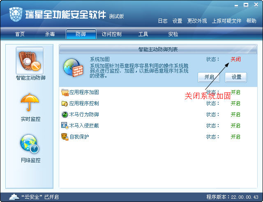Click the cloud security icon in status bar
The image size is (263, 202).
pyautogui.click(x=14, y=197)
